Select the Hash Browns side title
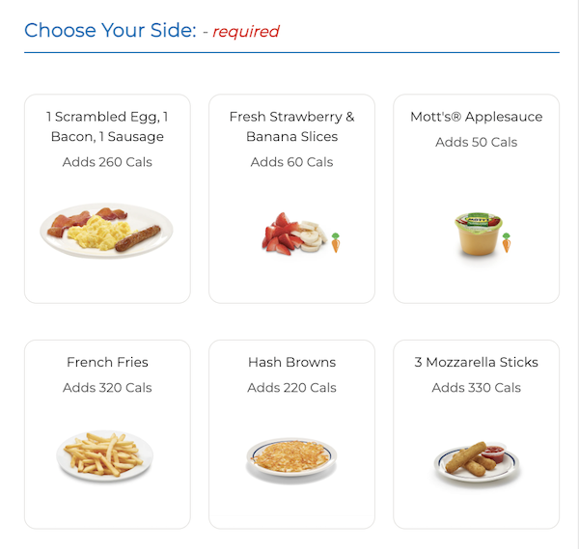The width and height of the screenshot is (579, 549). [x=291, y=363]
